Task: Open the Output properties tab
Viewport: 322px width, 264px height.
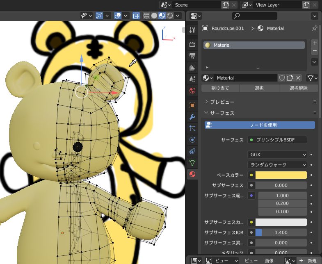Action: (x=192, y=56)
